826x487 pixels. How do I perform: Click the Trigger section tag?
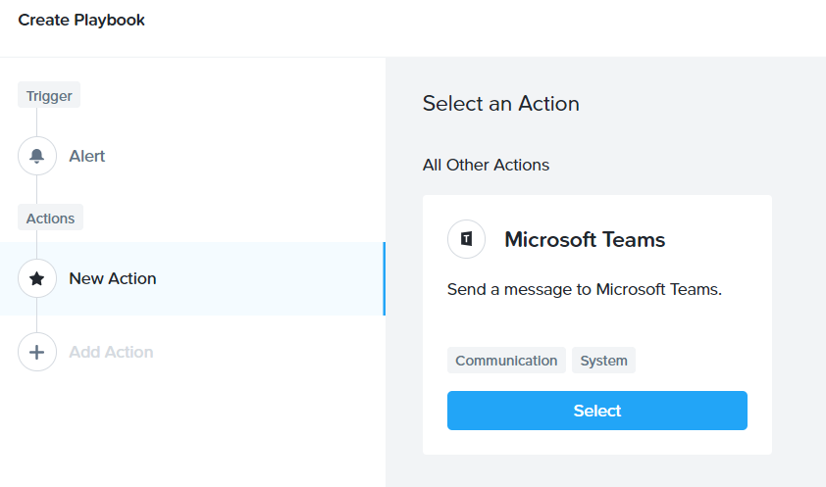click(49, 95)
